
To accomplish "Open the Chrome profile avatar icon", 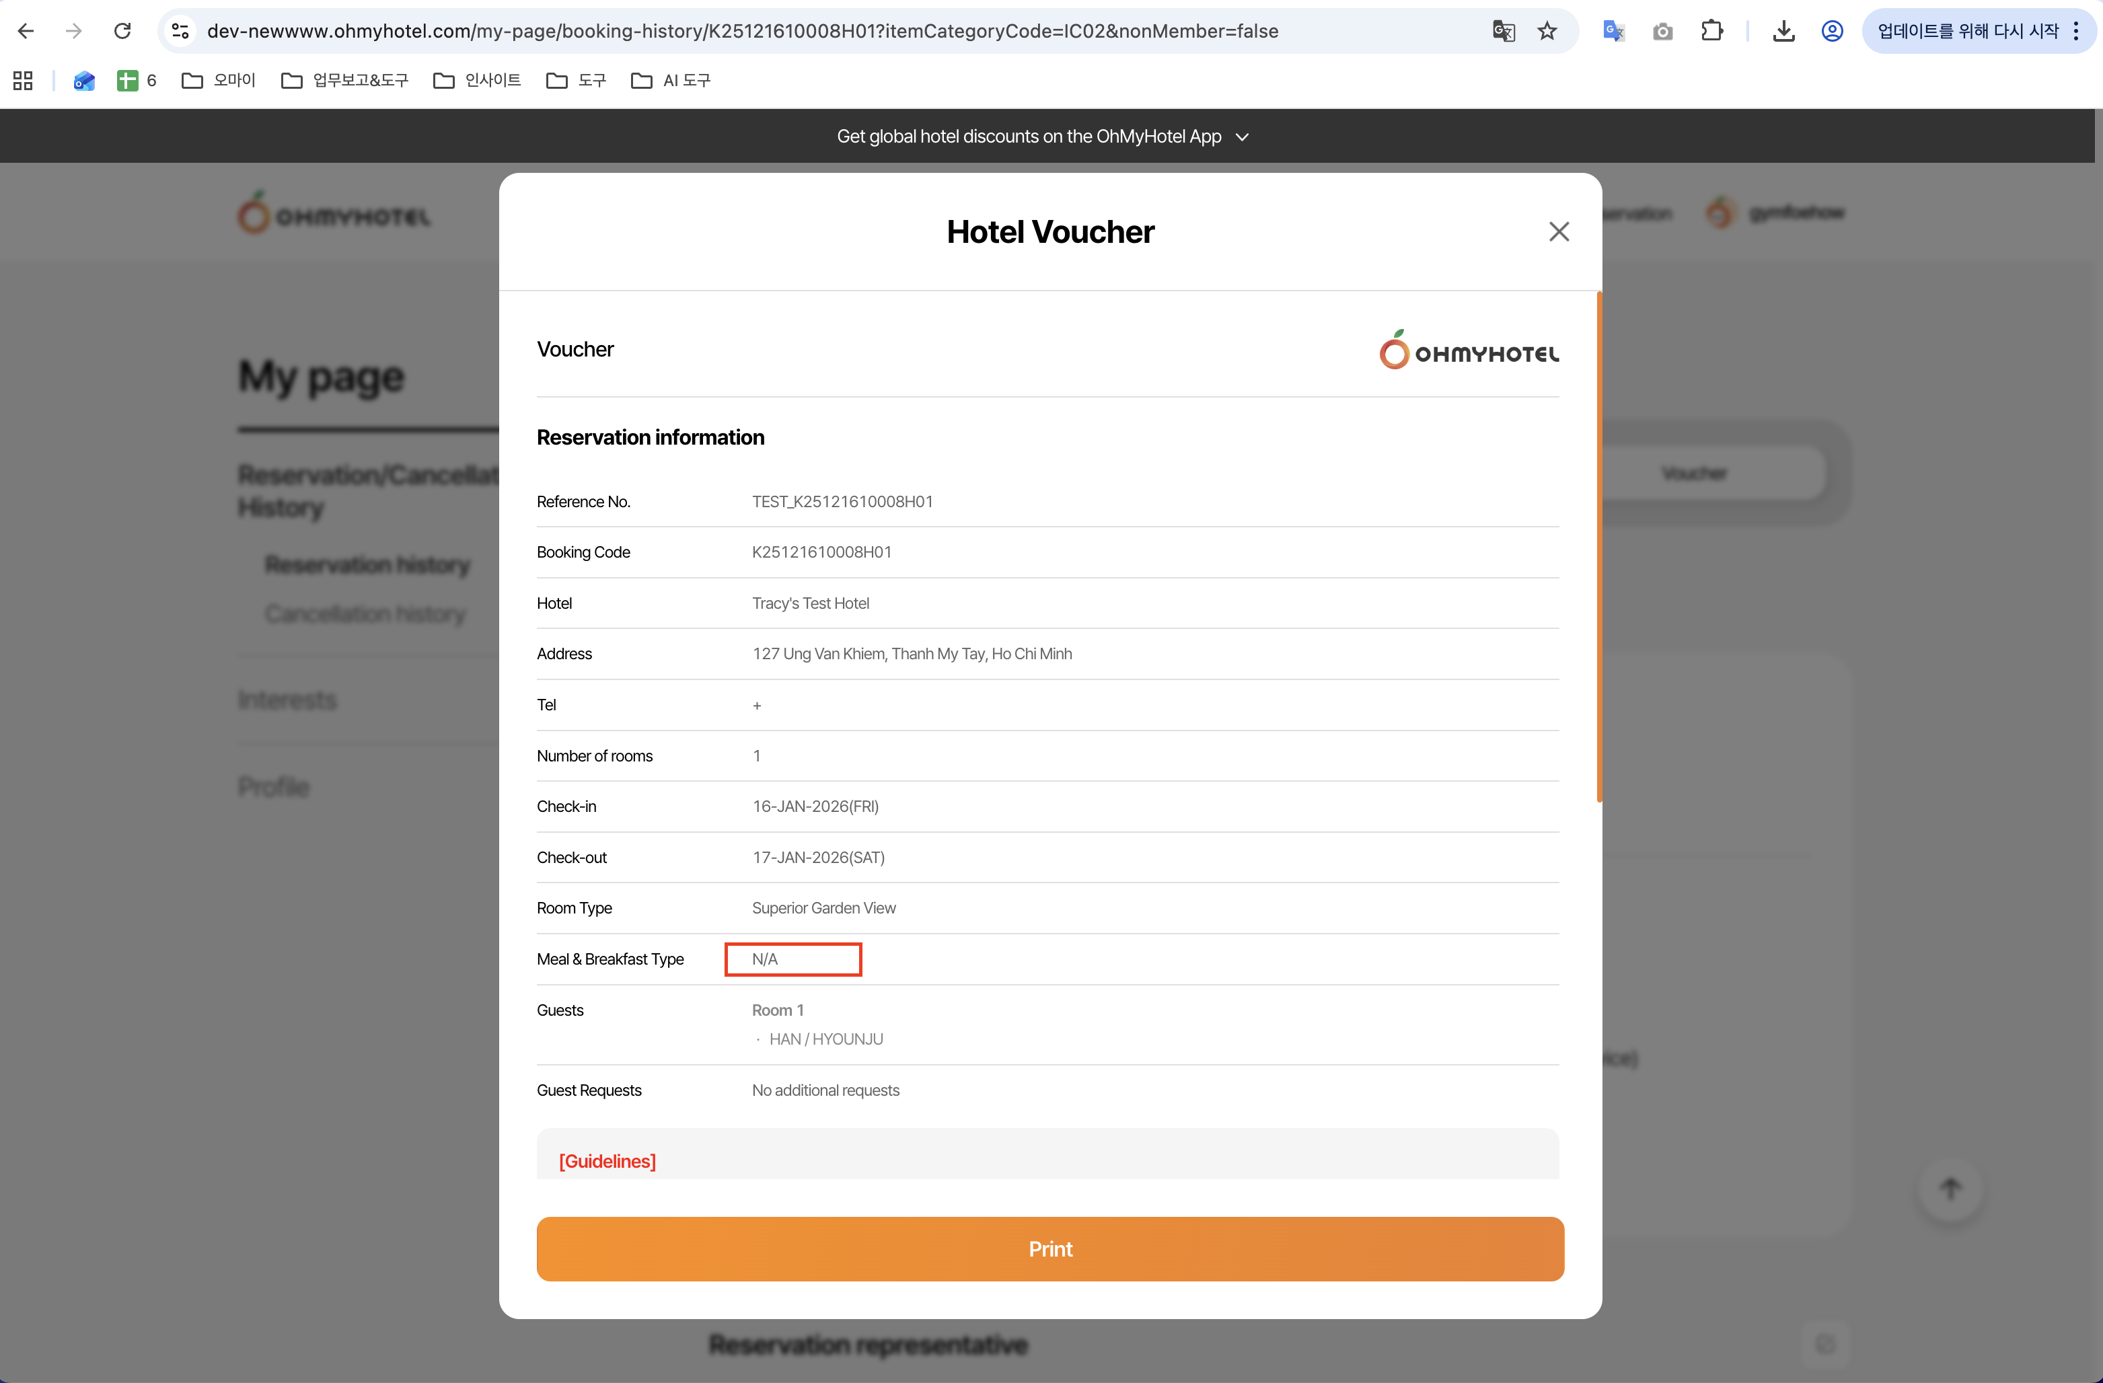I will point(1832,31).
